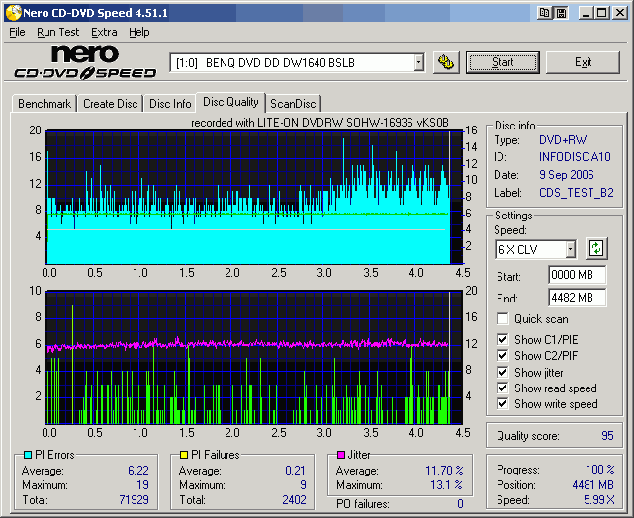Click the magenta Jitter legend square

[x=341, y=455]
